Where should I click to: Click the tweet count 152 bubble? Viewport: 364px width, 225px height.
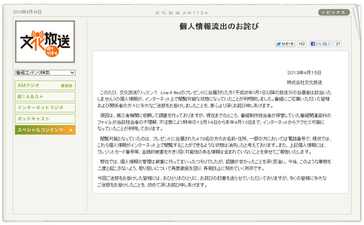click(x=302, y=44)
